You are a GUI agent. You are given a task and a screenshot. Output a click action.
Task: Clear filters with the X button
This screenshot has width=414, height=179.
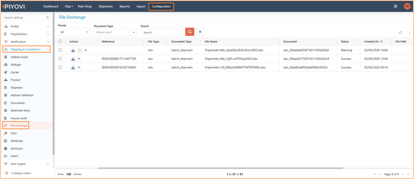point(200,32)
